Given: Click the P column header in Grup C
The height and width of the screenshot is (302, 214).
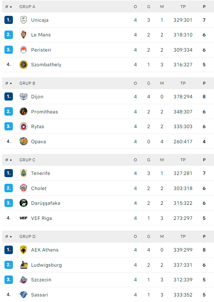Looking at the screenshot, I should click(x=204, y=160).
